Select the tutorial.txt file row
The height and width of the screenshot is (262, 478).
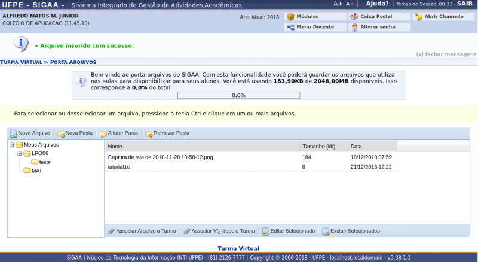click(x=119, y=167)
